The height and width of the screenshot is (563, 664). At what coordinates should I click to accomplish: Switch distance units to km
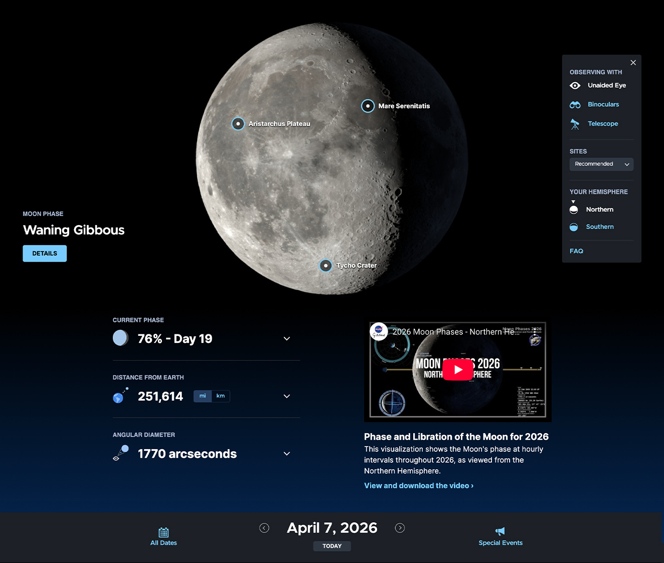pyautogui.click(x=221, y=396)
